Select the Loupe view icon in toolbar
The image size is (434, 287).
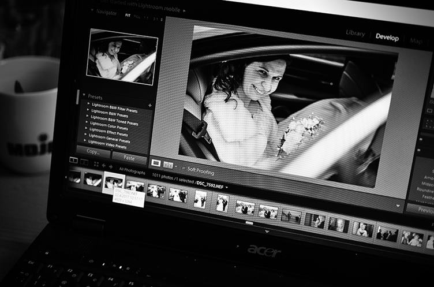pyautogui.click(x=156, y=163)
